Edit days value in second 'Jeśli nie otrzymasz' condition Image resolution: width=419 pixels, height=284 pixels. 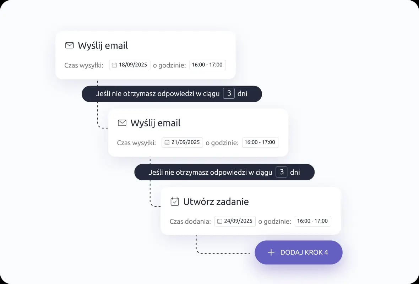pos(281,172)
